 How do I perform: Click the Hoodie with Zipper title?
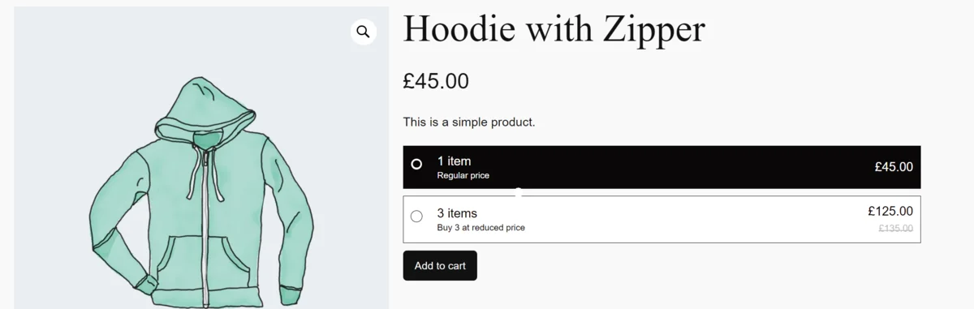554,29
